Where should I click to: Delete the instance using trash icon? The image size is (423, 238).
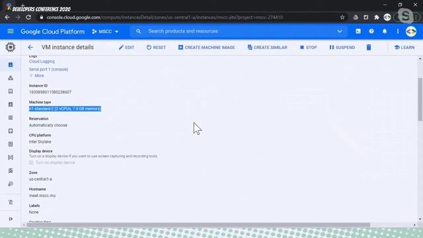point(369,48)
